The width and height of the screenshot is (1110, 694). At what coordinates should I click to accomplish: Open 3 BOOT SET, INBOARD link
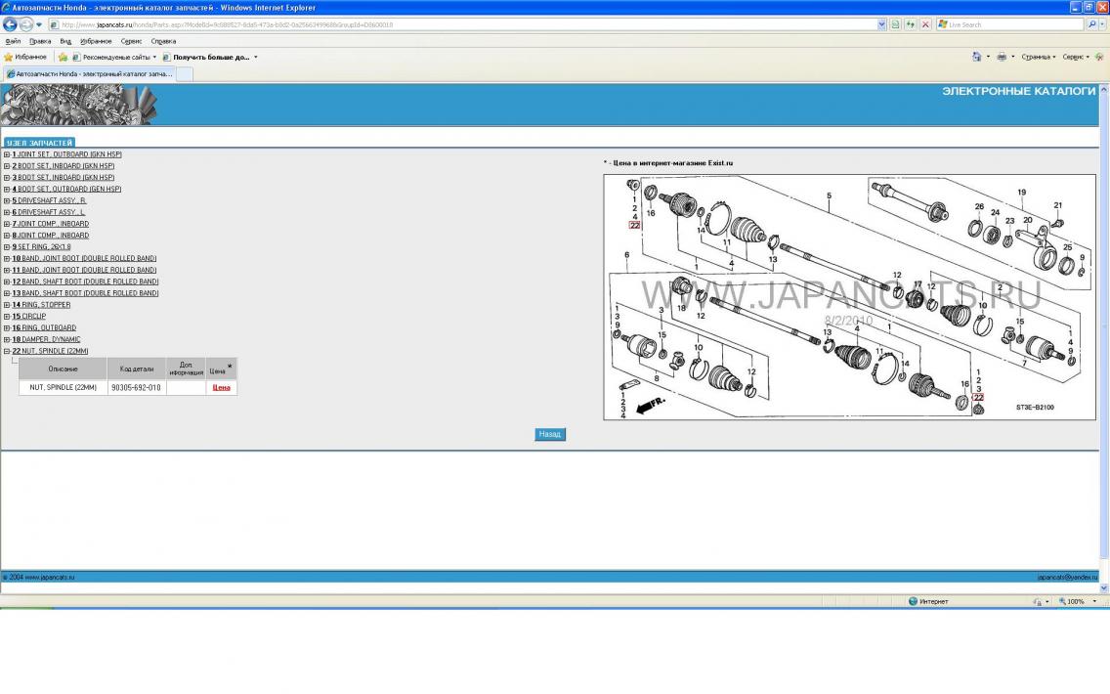coord(63,177)
